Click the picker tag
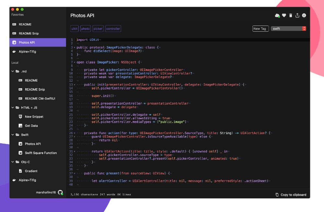The height and width of the screenshot is (212, 324). pos(98,29)
